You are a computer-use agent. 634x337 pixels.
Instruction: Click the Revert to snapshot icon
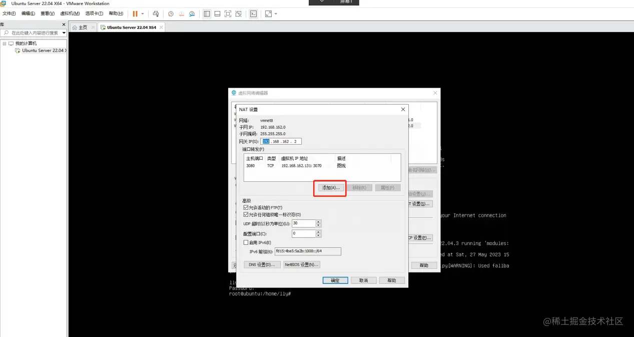pos(181,14)
